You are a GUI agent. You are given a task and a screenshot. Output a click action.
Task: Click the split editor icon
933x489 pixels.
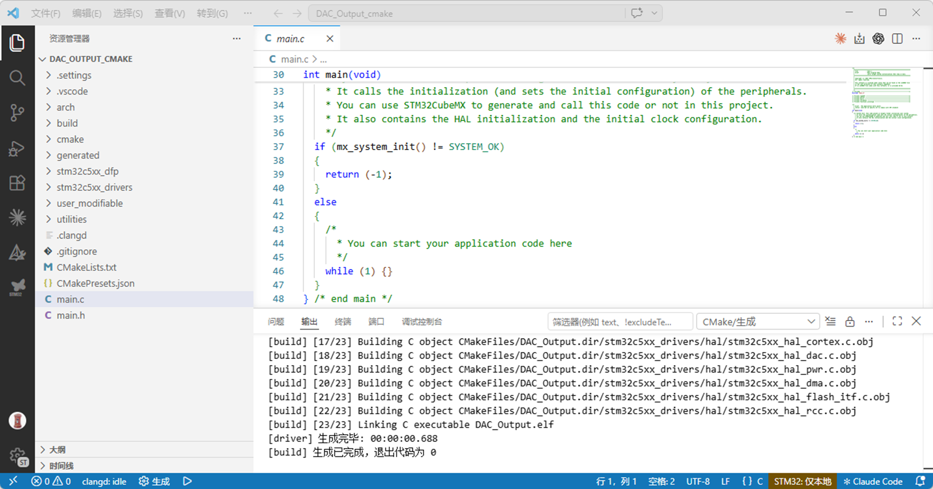pyautogui.click(x=897, y=39)
